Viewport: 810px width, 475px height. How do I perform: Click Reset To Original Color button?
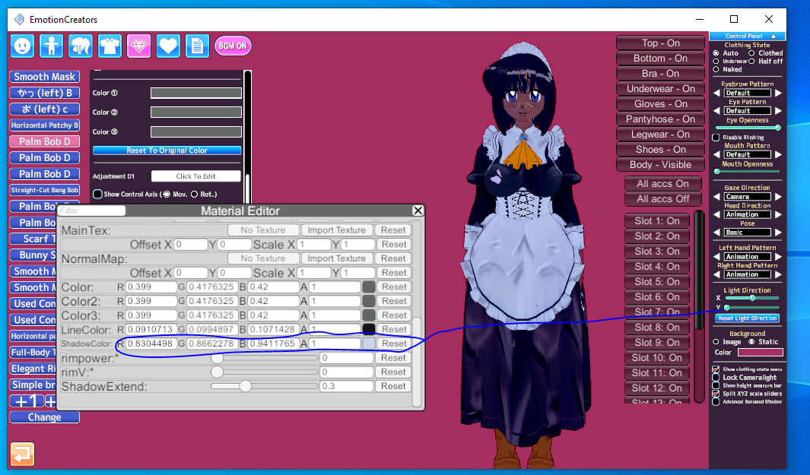click(167, 150)
